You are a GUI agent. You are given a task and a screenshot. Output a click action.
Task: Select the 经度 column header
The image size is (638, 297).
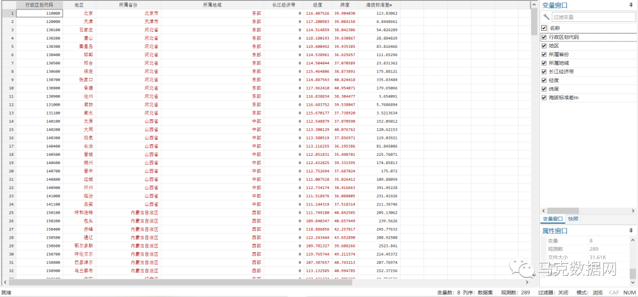point(318,5)
